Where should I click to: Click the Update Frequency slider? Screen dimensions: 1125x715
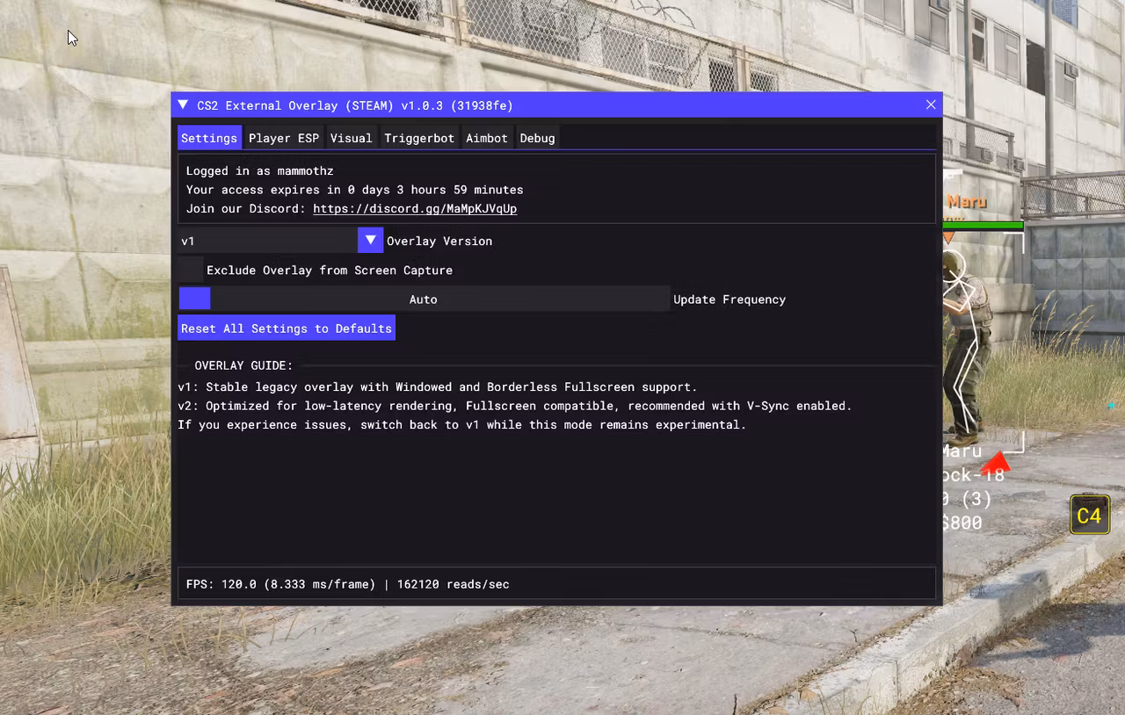point(424,300)
